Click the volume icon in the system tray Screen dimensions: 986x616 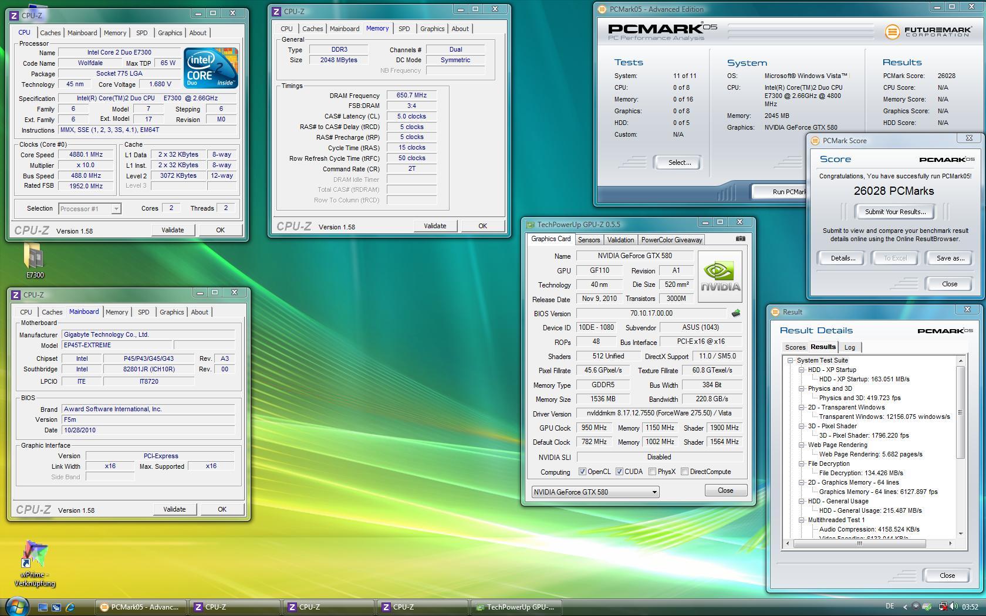(955, 607)
